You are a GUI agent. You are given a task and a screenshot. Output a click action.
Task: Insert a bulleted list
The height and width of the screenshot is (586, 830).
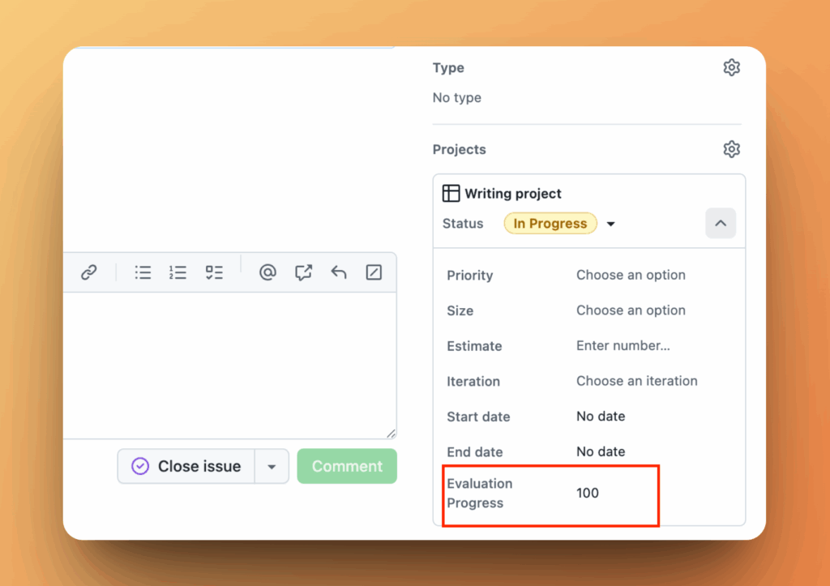coord(143,272)
